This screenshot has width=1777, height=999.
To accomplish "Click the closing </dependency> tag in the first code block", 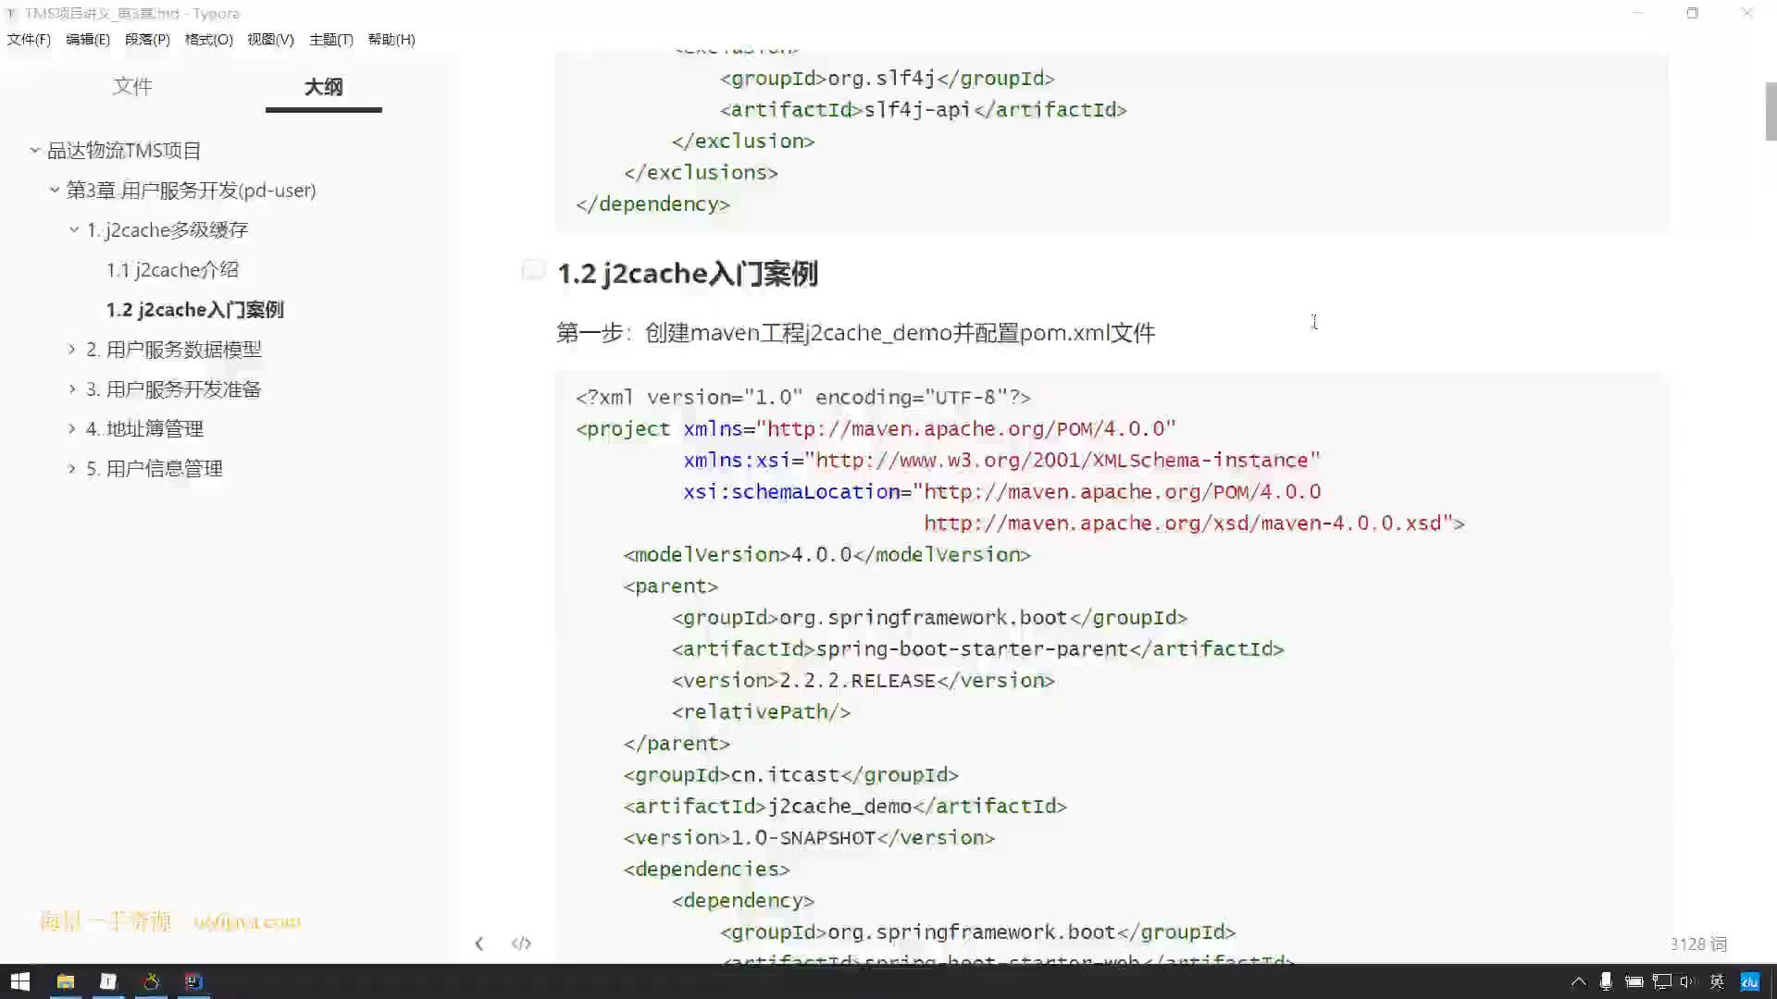I will point(652,203).
